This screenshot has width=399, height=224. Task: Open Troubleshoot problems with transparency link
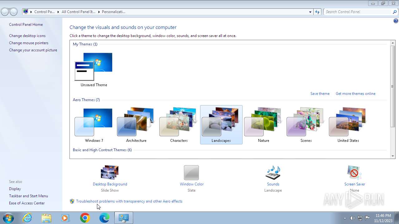click(129, 201)
